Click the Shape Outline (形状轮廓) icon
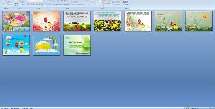The image size is (215, 109). click(117, 2)
